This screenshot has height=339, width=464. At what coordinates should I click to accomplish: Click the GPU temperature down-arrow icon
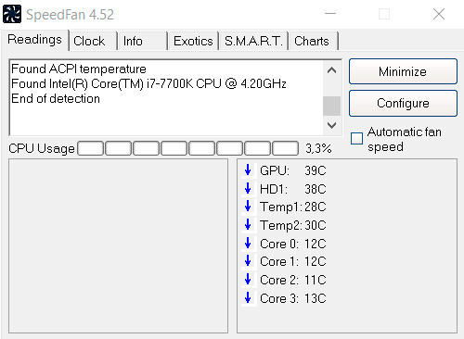[248, 169]
